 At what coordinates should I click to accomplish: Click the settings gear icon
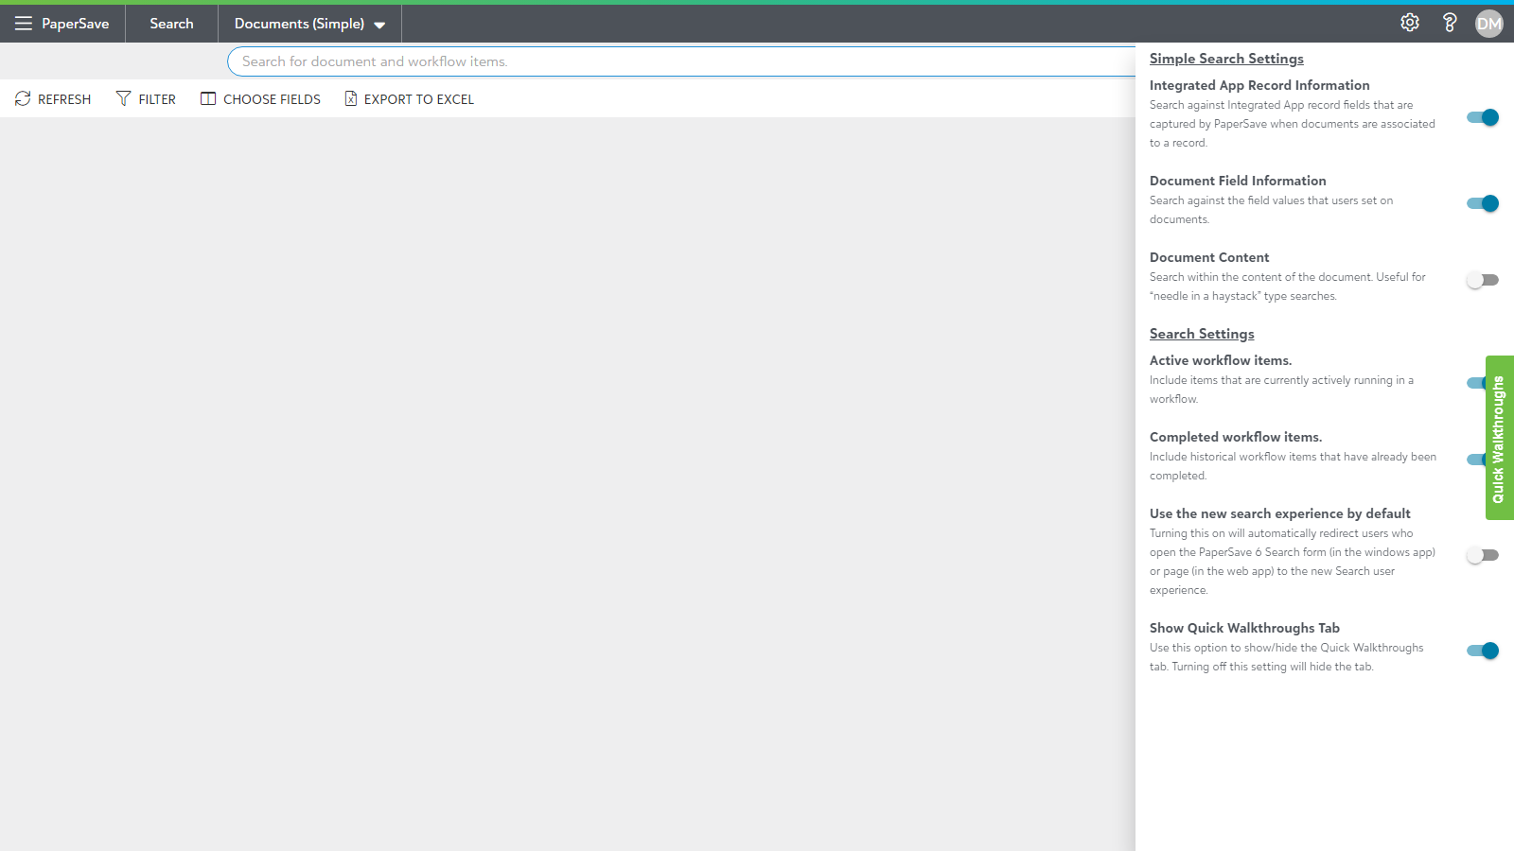[1410, 23]
